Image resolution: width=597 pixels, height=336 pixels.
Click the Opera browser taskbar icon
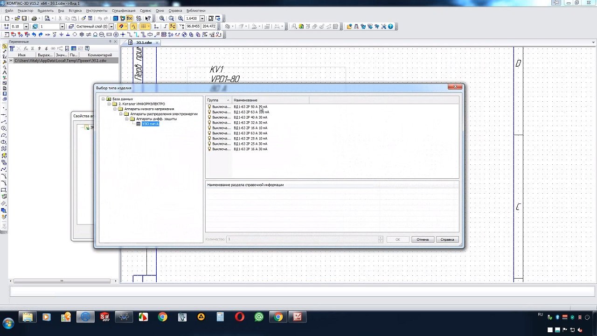pyautogui.click(x=239, y=317)
